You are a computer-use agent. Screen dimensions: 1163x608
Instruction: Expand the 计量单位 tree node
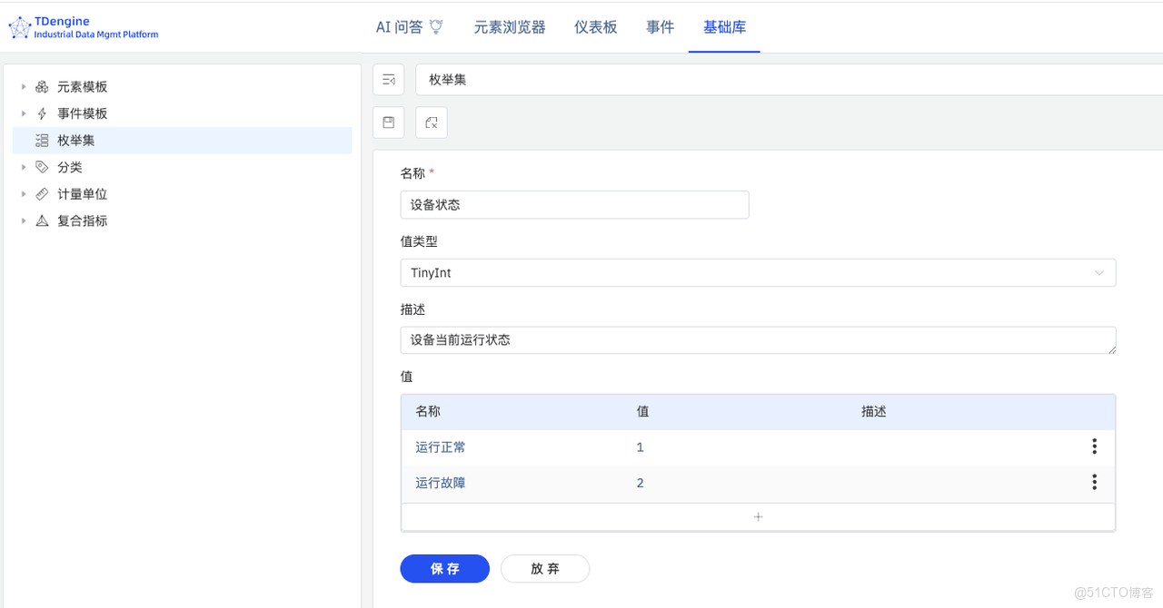point(24,194)
